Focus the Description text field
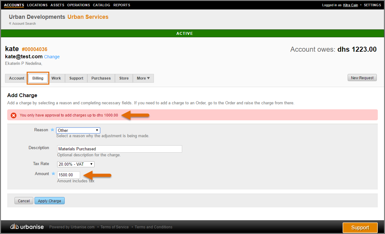Viewport: 385px width, 234px height. coord(119,149)
